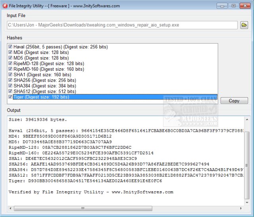Viewport: 254px width, 217px height.
Task: Click the RipeMD-160 hash output line
Action: [x=81, y=153]
